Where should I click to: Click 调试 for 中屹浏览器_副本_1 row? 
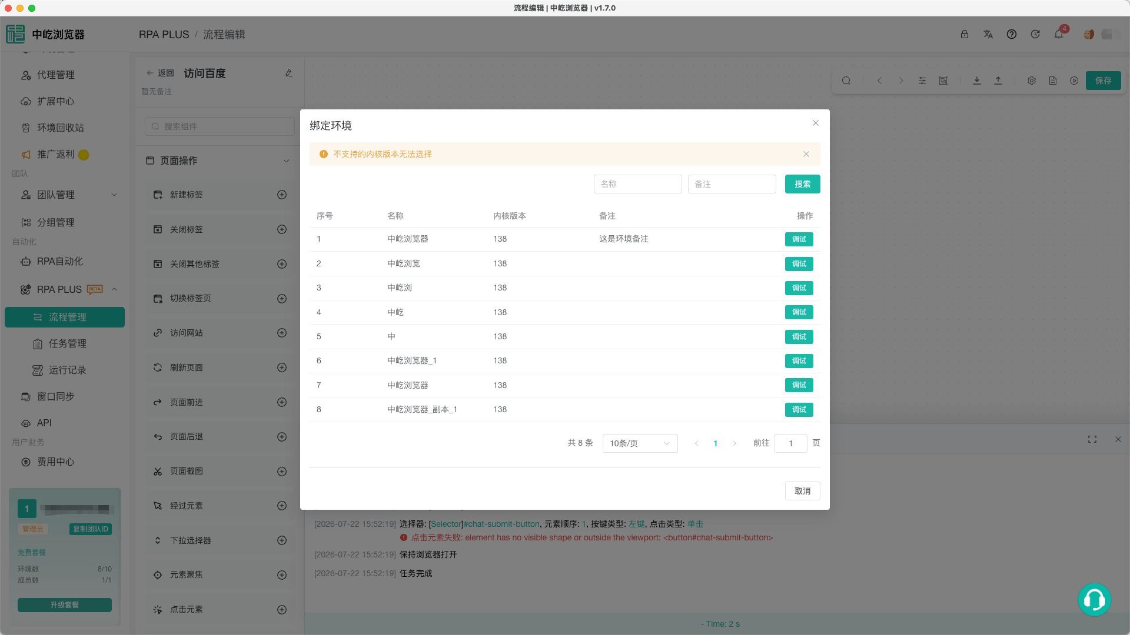click(799, 410)
